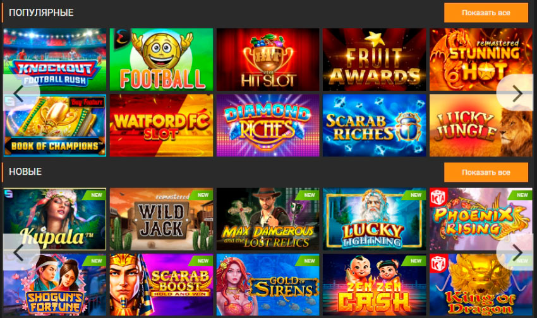Select the Fruit Awards slot
Screen dimensions: 537x318
coord(375,59)
